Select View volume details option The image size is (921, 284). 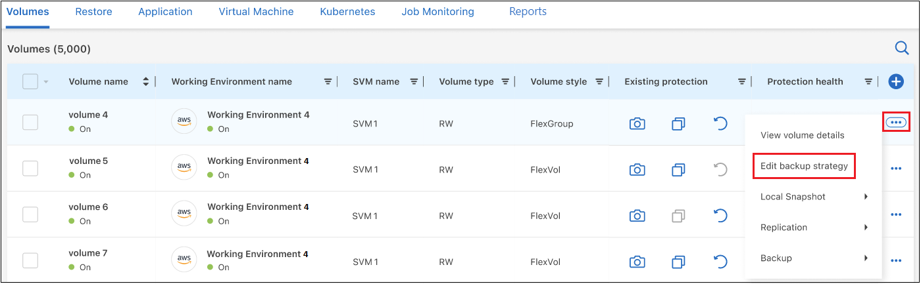click(x=802, y=135)
